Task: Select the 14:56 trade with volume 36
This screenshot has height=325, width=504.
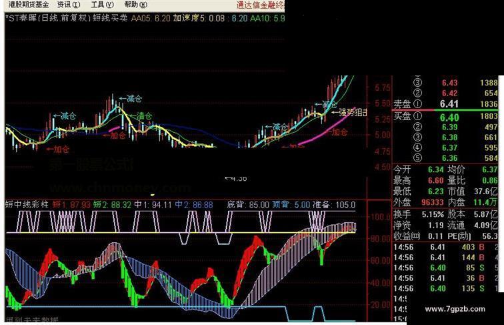Action: (445, 278)
